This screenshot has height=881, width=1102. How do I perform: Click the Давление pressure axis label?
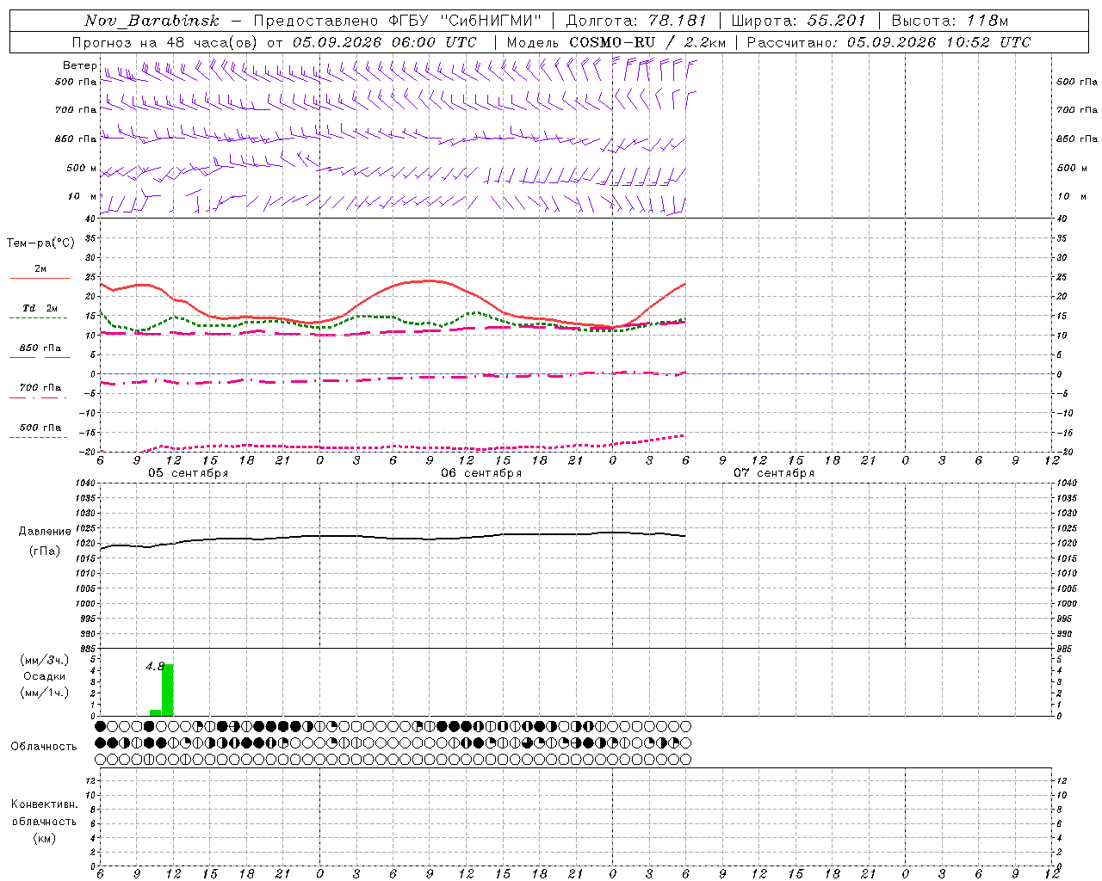45,532
